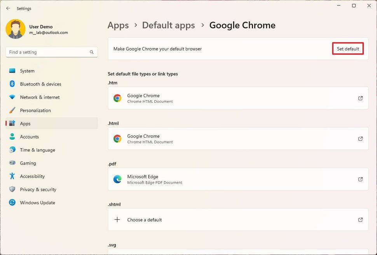Click the back arrow in Settings title bar

[8, 8]
